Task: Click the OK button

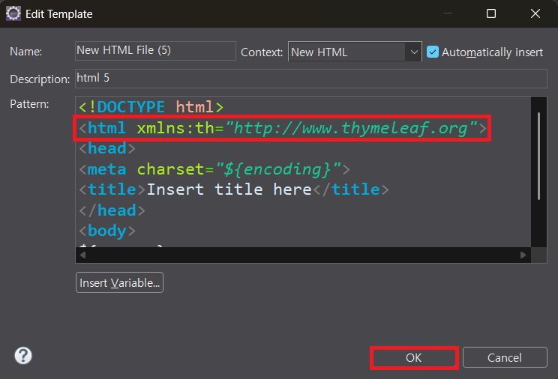Action: tap(414, 358)
